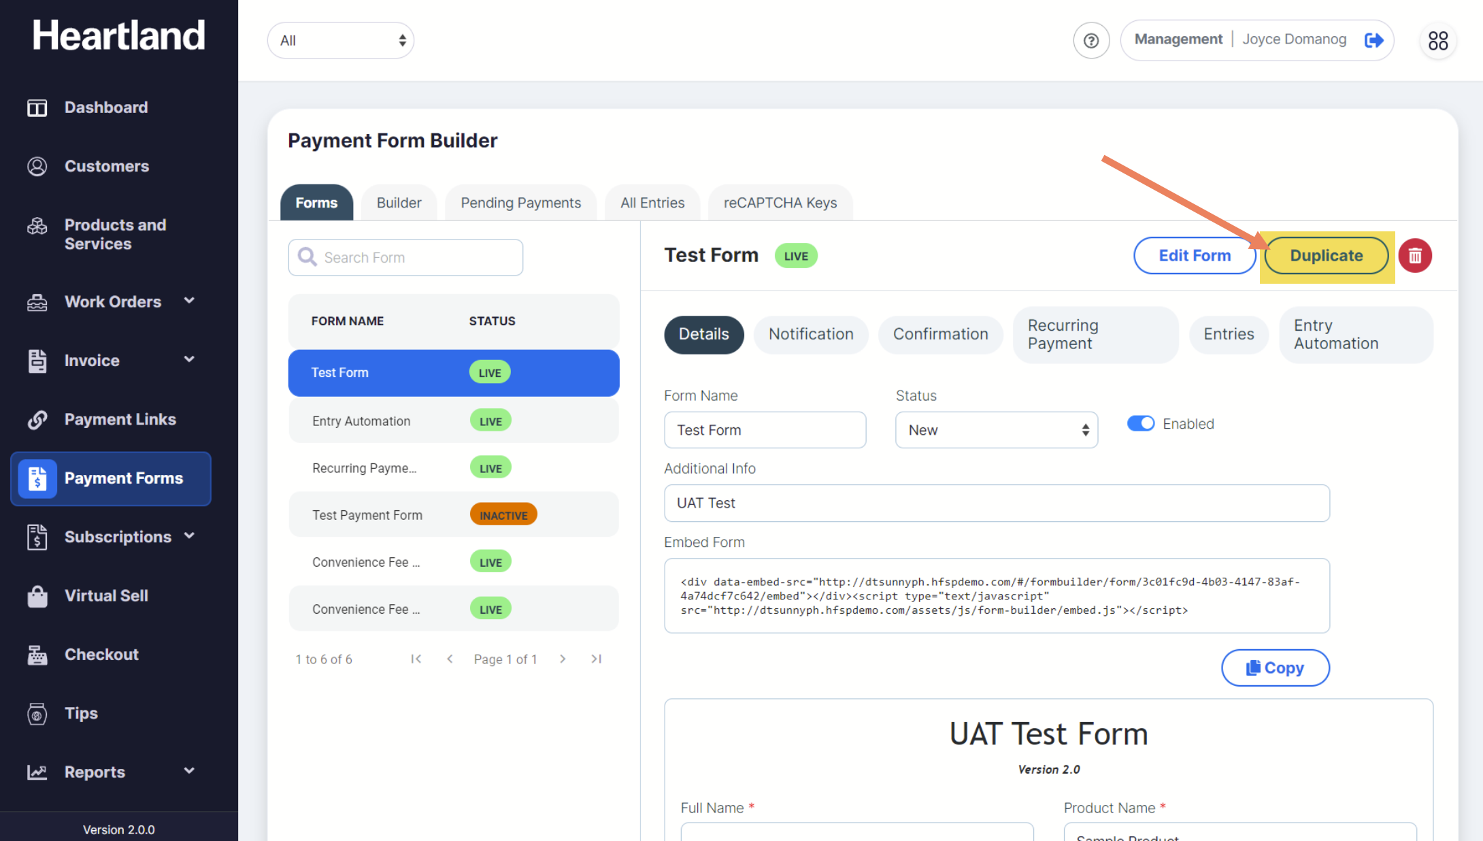Click the search magnifier icon
Screen dimensions: 1483x841
(307, 257)
